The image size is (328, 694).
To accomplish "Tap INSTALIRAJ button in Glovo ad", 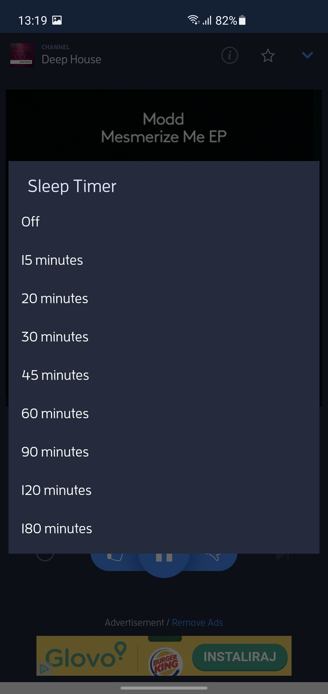I will (240, 657).
